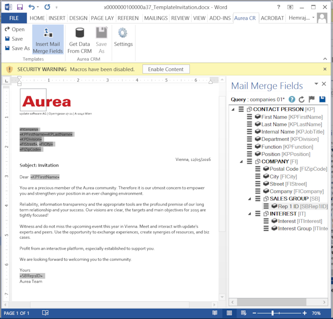Click the «SBRep1ID» merge field in document

(x=31, y=276)
